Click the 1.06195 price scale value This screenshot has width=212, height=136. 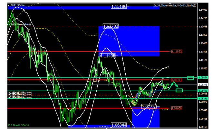click(x=203, y=127)
